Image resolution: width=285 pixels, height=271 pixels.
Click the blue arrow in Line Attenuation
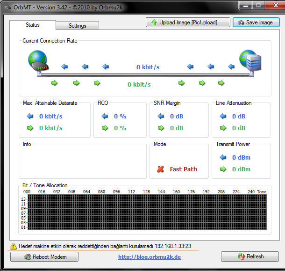click(x=223, y=116)
